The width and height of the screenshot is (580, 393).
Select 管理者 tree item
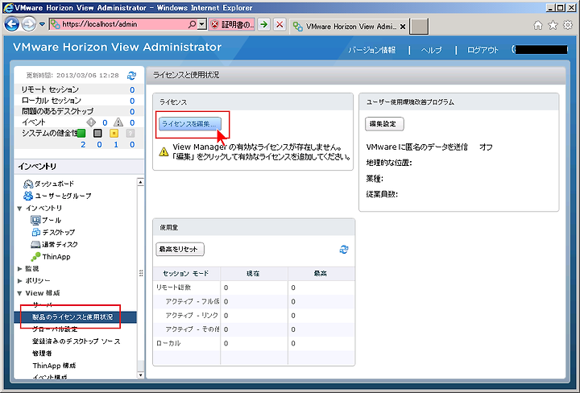(x=42, y=354)
